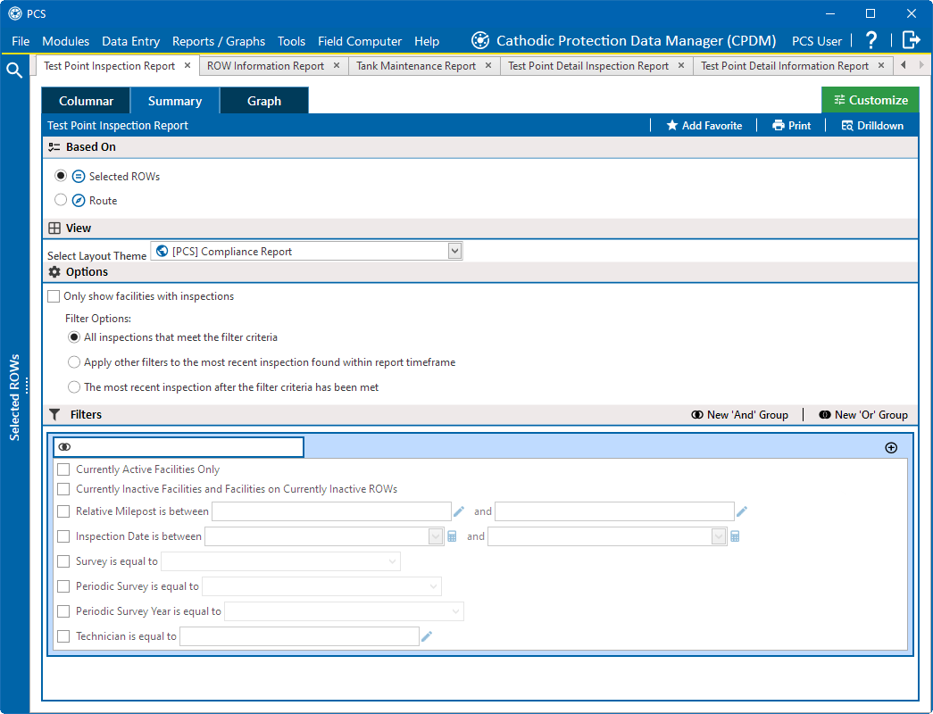Check the Only show facilities with inspections option
Image resolution: width=933 pixels, height=714 pixels.
pos(52,295)
